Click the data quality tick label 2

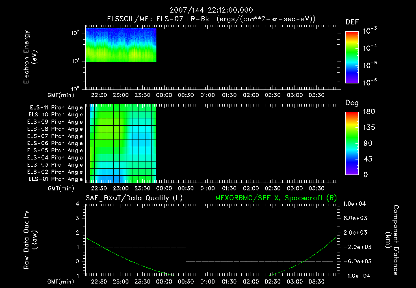coord(78,232)
